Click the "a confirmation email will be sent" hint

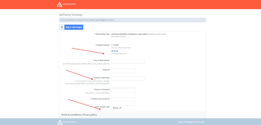(86, 64)
